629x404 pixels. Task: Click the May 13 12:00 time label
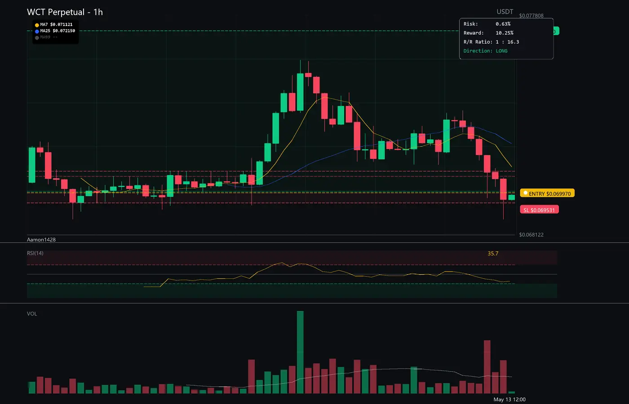point(509,400)
